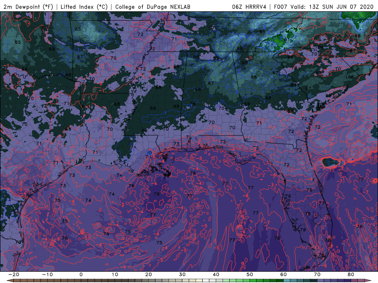Click the 'Valid: 13Z SUN JUN 07 2020' timestamp
Image resolution: width=378 pixels, height=283 pixels.
point(332,7)
